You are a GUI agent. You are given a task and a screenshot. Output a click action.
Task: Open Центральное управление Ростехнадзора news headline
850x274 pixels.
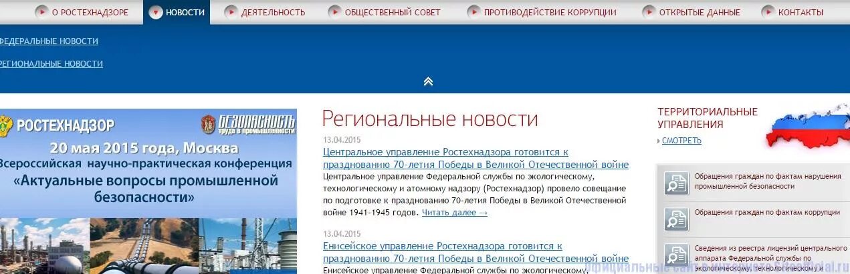tap(475, 159)
